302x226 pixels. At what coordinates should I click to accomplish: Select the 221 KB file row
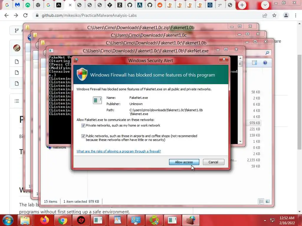coord(255,129)
